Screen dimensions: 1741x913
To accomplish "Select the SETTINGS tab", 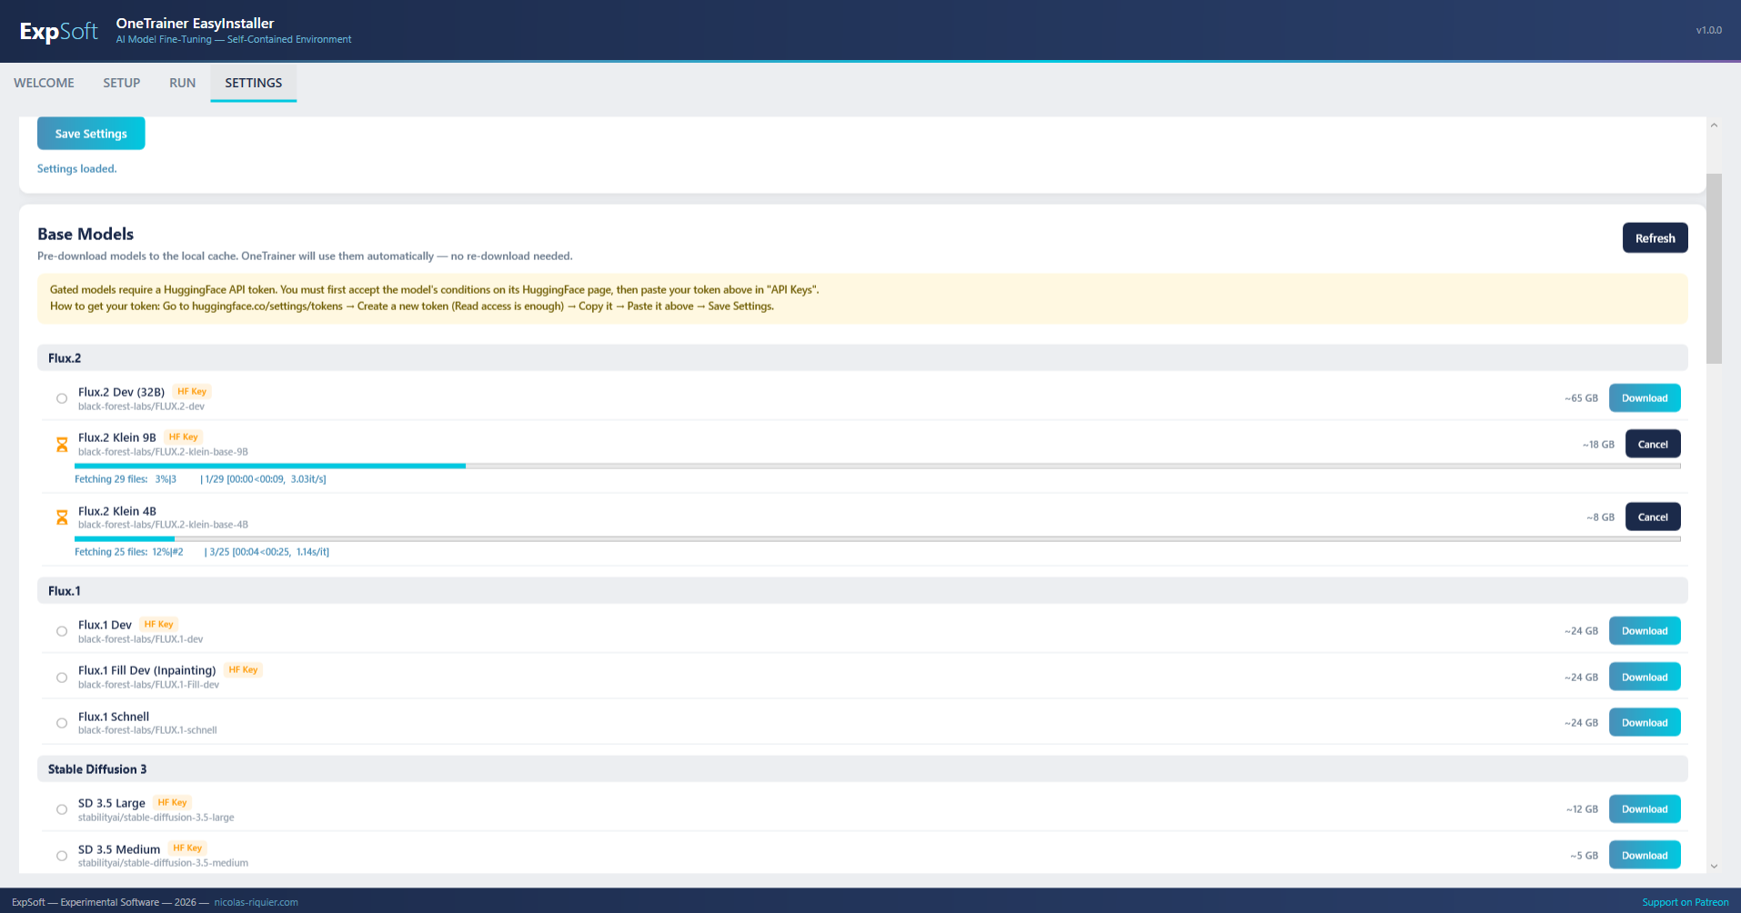I will point(254,83).
